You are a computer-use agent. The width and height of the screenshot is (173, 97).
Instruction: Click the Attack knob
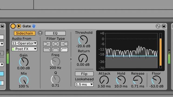(104, 80)
